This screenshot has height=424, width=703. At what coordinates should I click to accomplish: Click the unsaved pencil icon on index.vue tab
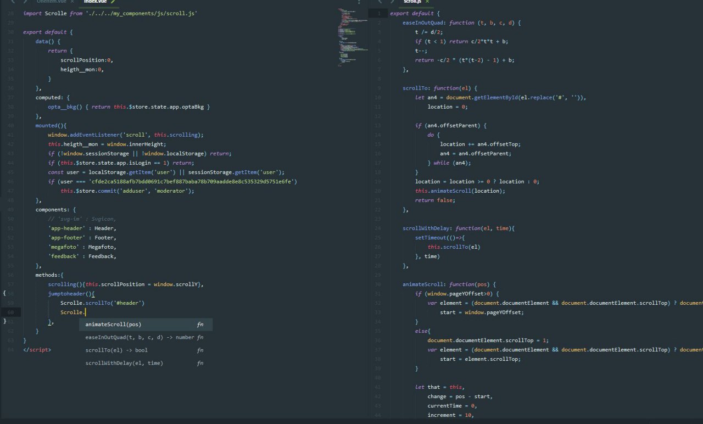[113, 2]
